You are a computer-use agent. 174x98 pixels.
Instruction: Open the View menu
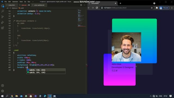tap(21, 2)
